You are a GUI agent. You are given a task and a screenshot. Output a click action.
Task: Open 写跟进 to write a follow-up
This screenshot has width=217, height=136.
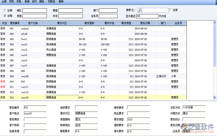click(x=51, y=2)
